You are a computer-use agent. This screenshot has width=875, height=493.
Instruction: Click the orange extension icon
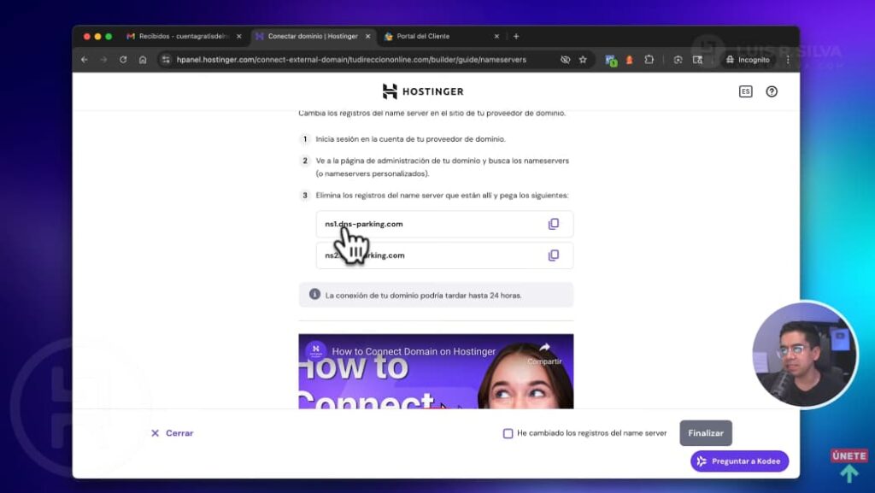click(x=630, y=60)
